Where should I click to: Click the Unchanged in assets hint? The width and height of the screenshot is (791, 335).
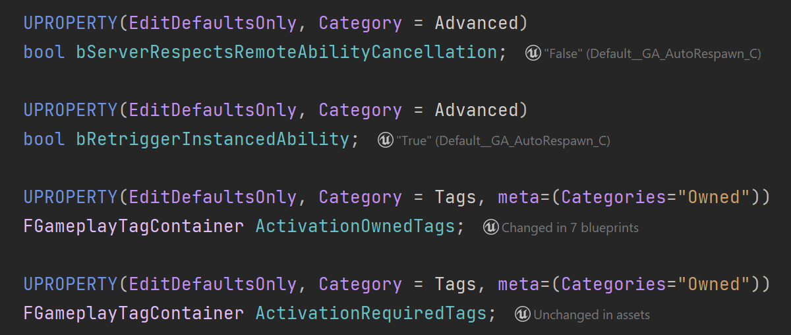click(x=591, y=315)
